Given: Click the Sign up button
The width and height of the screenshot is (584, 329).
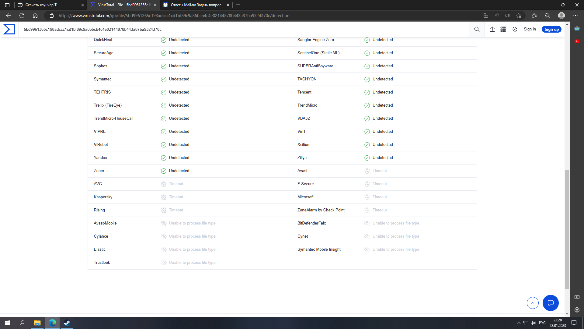Looking at the screenshot, I should click(x=551, y=29).
